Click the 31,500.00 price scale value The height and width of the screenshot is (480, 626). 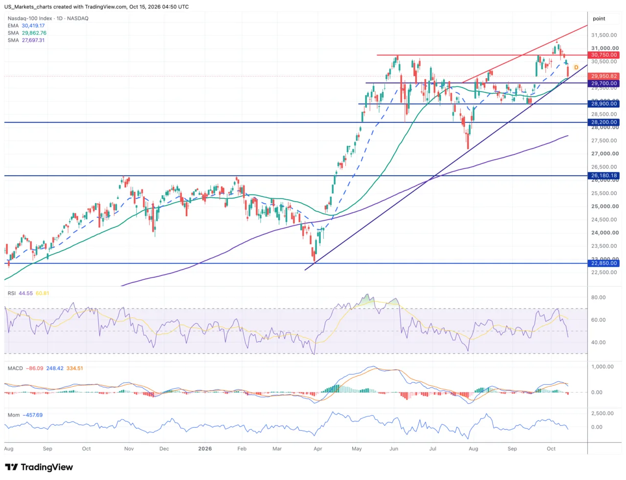(604, 35)
